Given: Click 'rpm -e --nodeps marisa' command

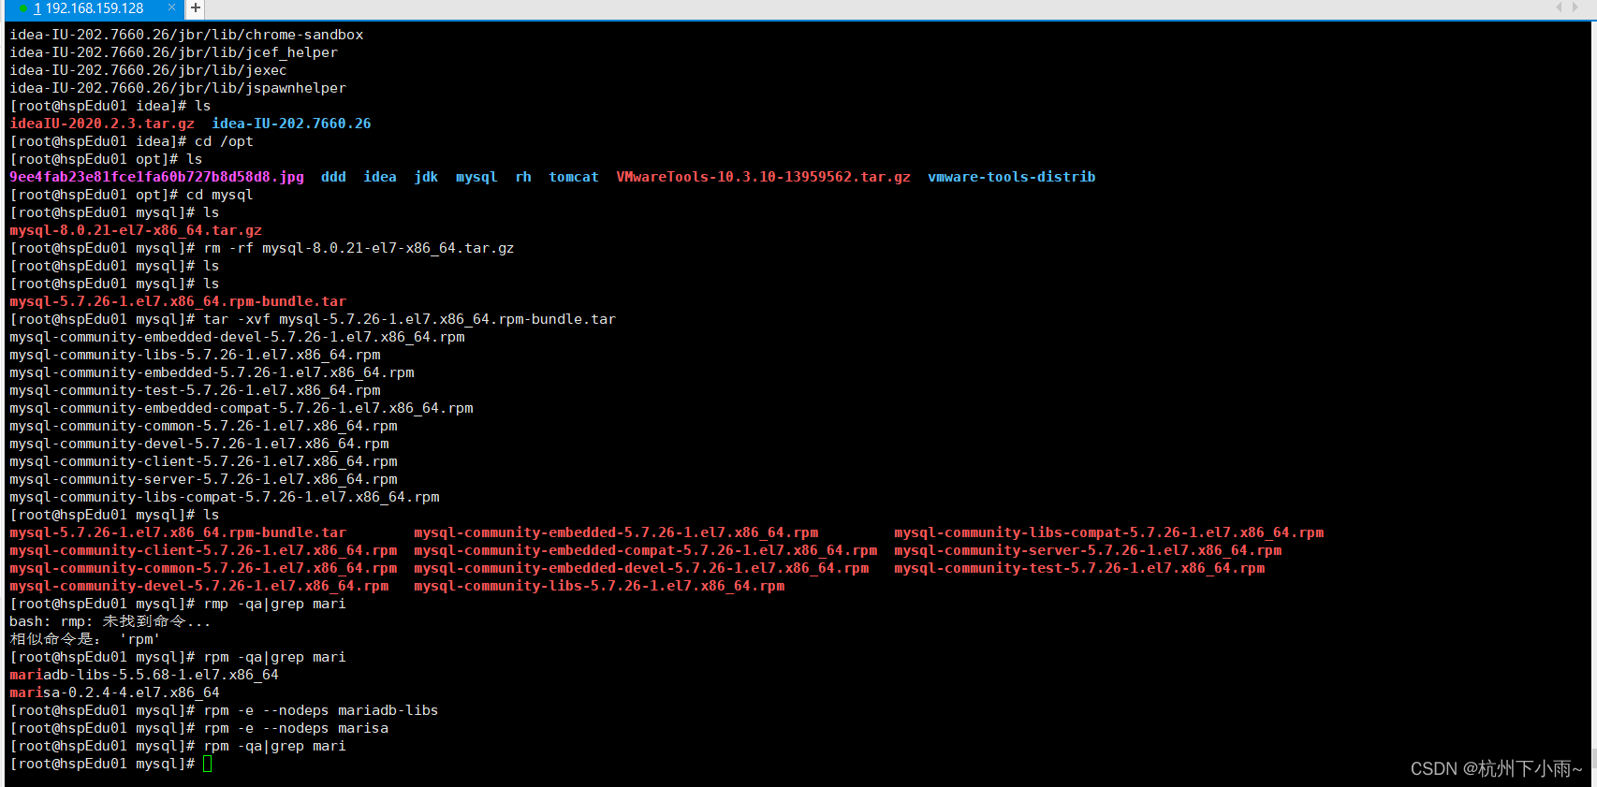Looking at the screenshot, I should coord(296,728).
